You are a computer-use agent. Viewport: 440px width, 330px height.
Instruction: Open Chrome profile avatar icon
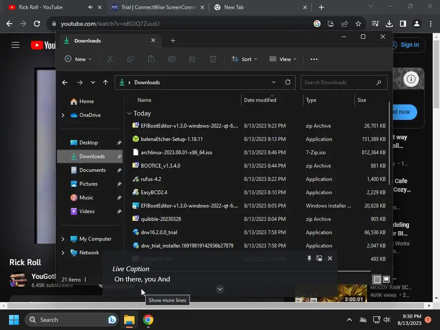pyautogui.click(x=417, y=24)
